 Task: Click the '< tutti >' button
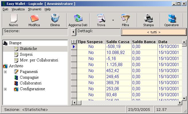[154, 32]
